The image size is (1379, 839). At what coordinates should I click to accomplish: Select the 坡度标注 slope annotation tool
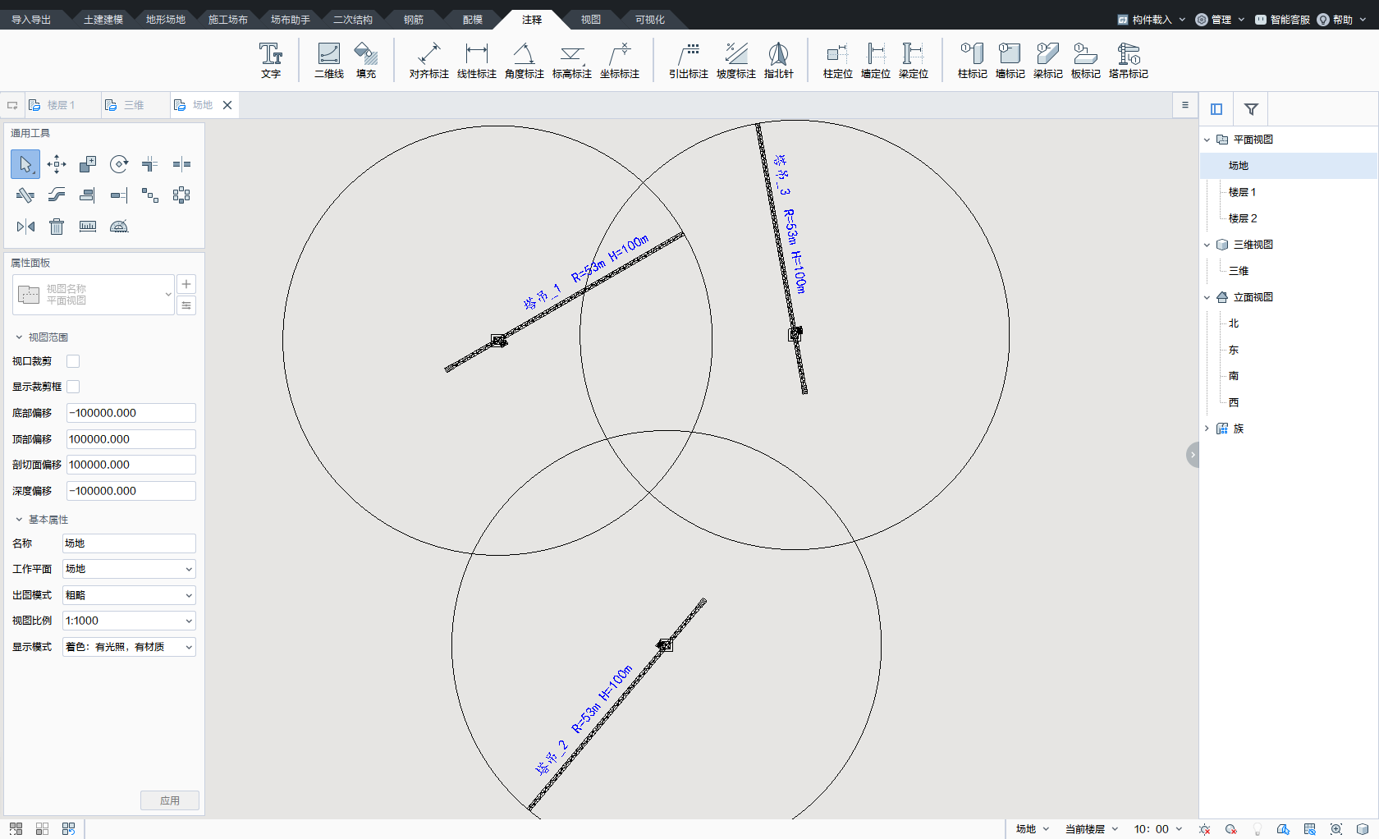coord(735,60)
